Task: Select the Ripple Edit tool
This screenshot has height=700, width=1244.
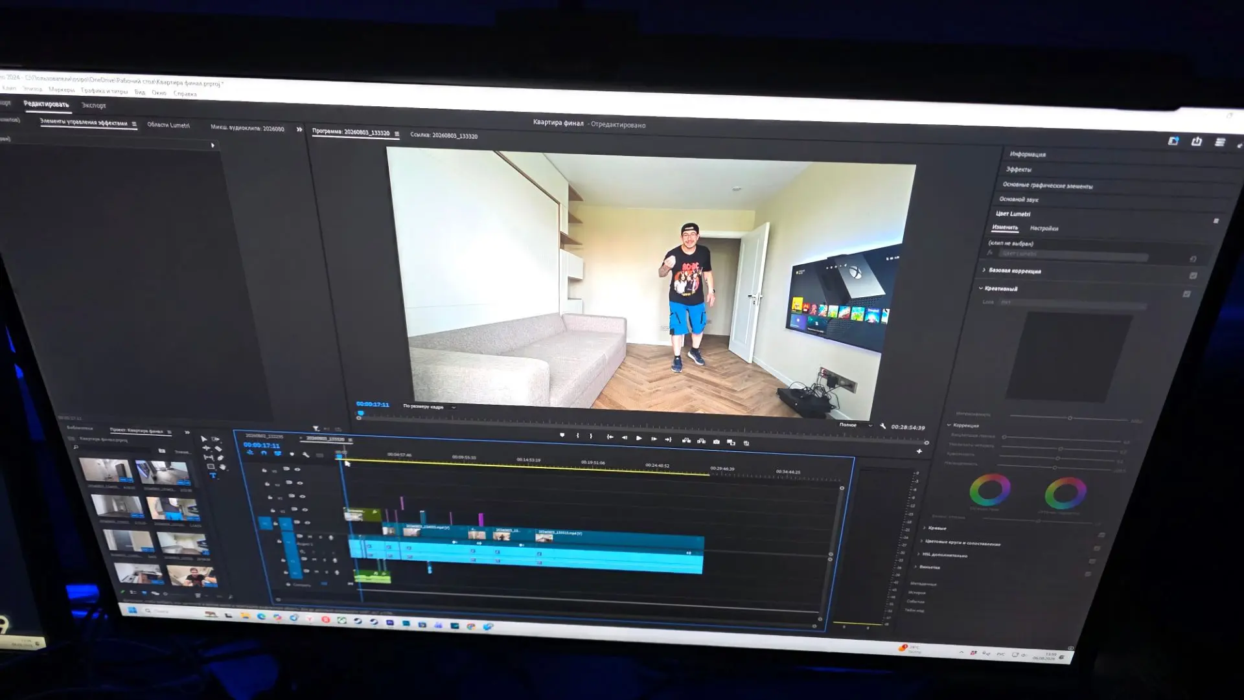Action: pyautogui.click(x=206, y=448)
